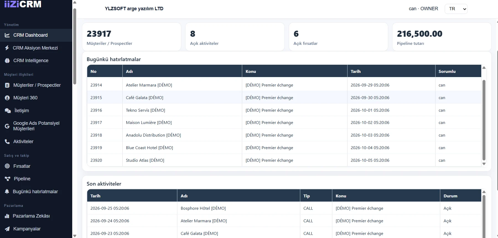Click the chat bubbles icon for İletişim

8,110
